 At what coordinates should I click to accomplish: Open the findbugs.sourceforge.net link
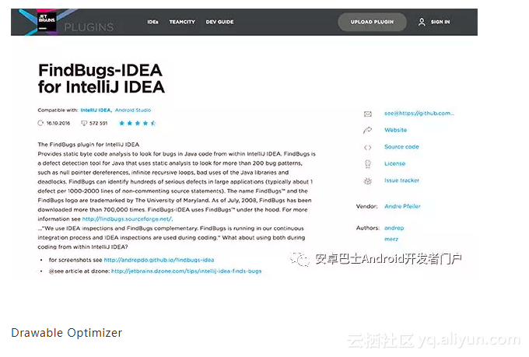pyautogui.click(x=127, y=219)
